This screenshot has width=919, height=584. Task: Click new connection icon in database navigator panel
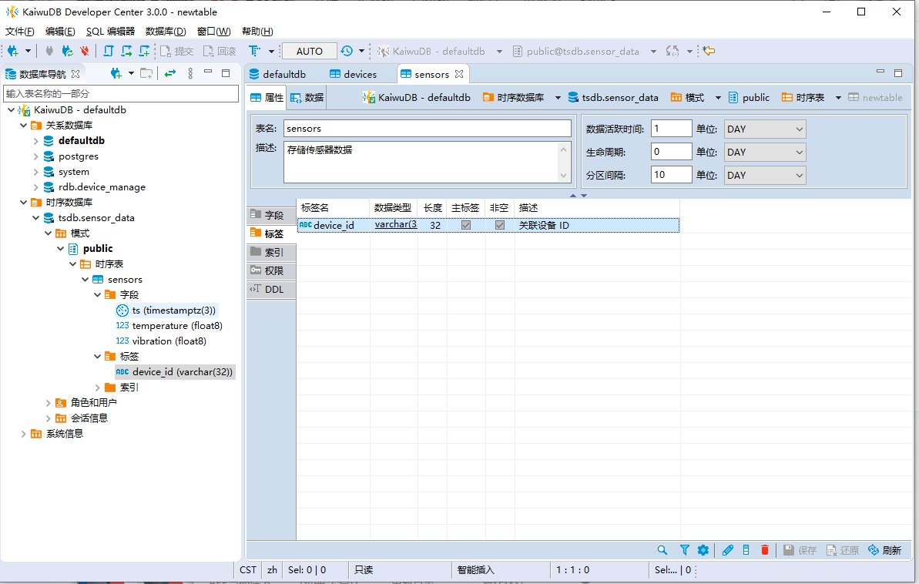[116, 73]
